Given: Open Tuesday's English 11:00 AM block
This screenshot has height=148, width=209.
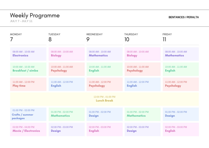Looking at the screenshot, I should pyautogui.click(x=67, y=84).
